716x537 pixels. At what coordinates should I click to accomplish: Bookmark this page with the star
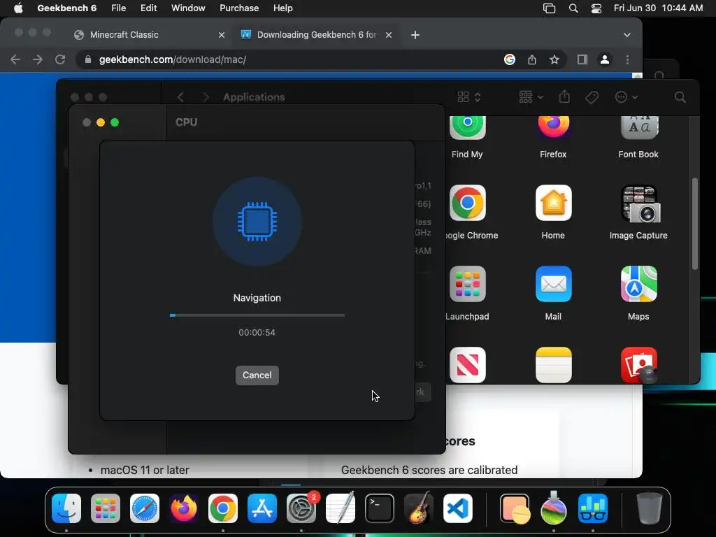click(x=554, y=59)
